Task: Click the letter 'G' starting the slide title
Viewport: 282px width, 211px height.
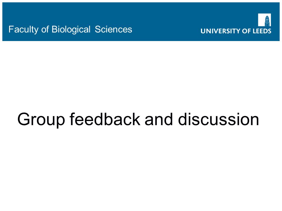Action: click(23, 119)
